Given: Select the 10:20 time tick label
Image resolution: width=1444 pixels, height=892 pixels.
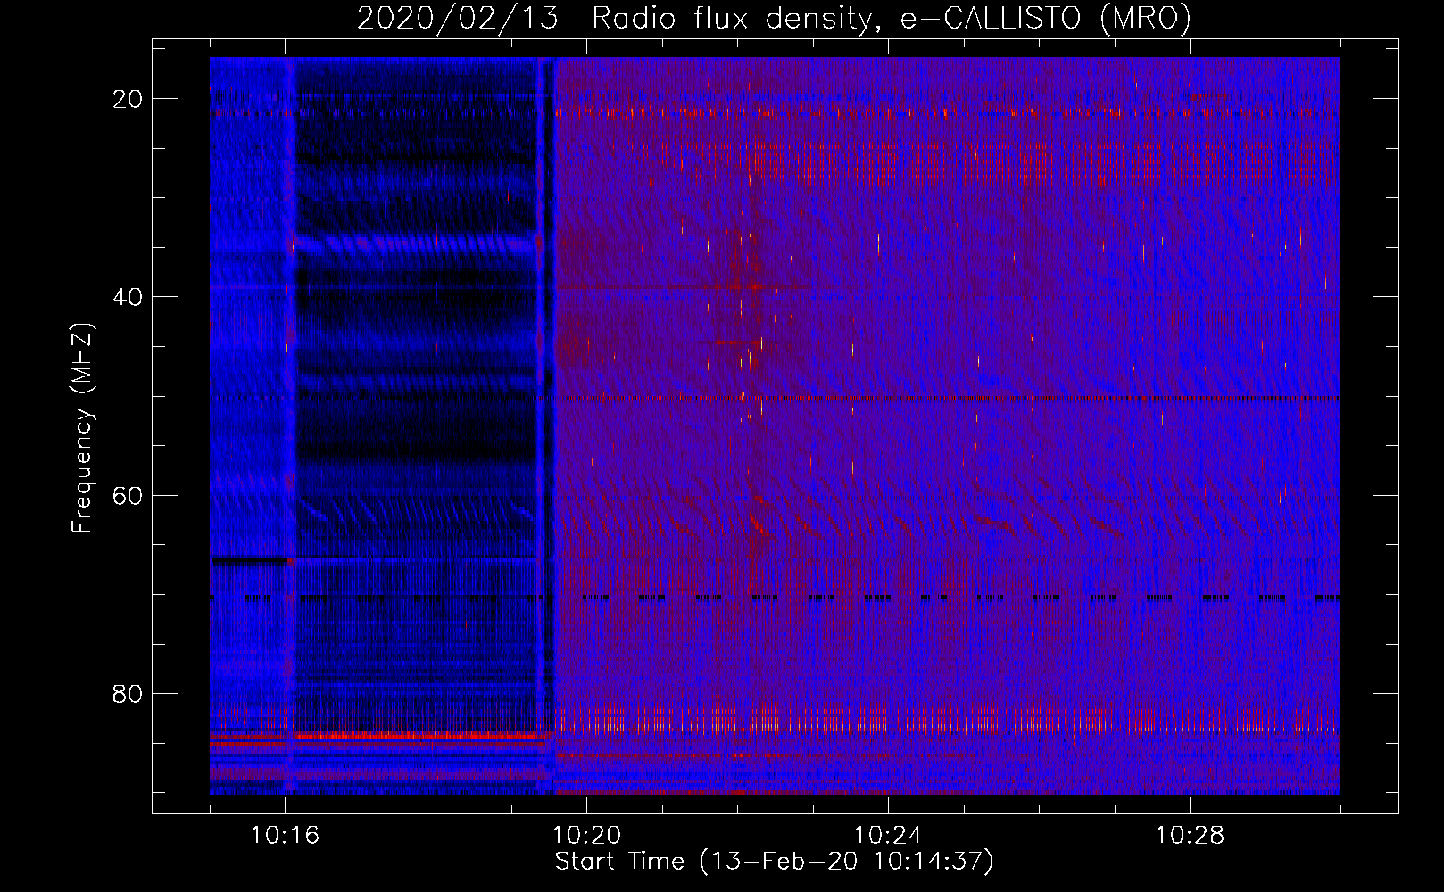Looking at the screenshot, I should pyautogui.click(x=586, y=836).
